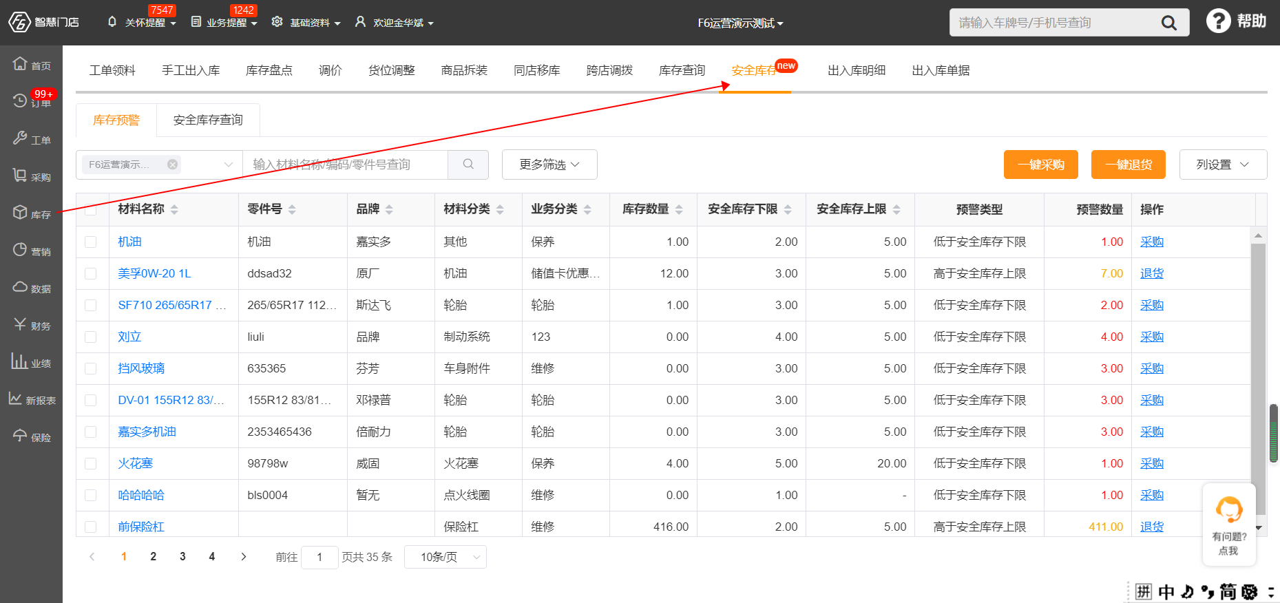Click the IME 拼 input method icon

[1144, 591]
